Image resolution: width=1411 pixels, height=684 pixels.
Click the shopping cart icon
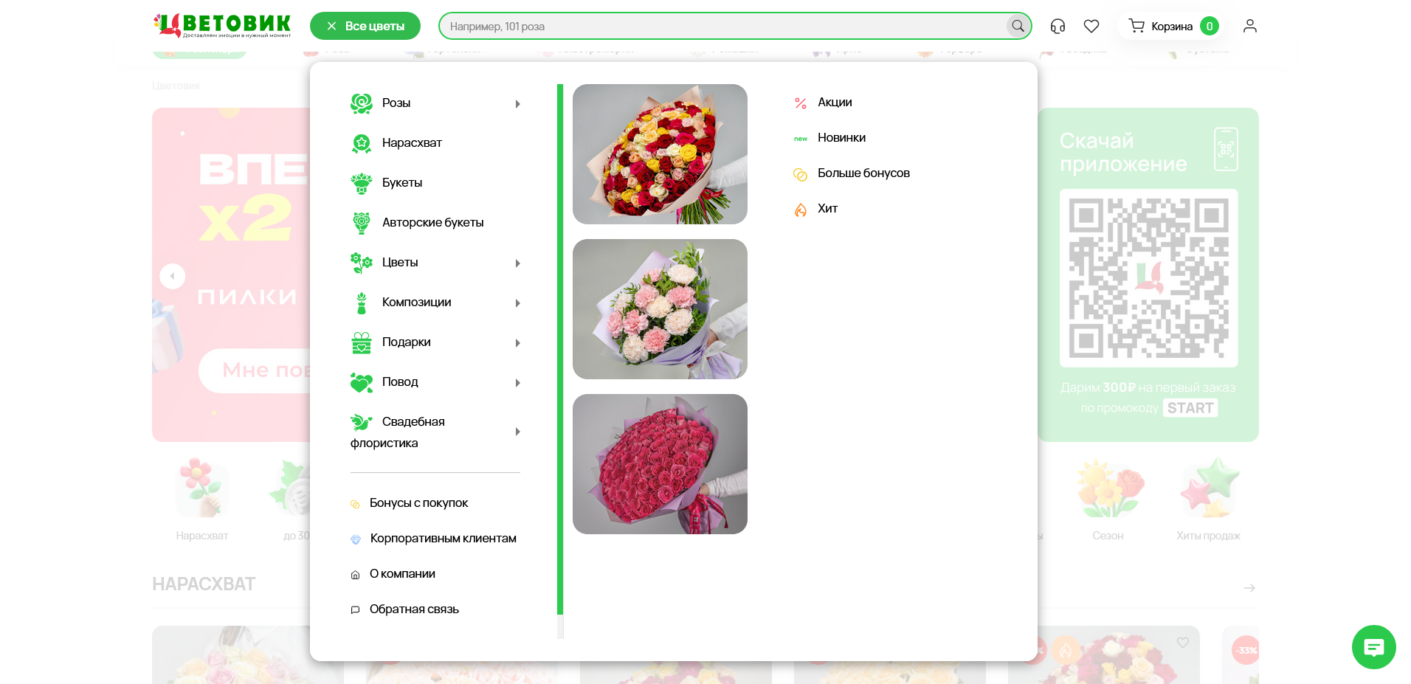[x=1136, y=27]
